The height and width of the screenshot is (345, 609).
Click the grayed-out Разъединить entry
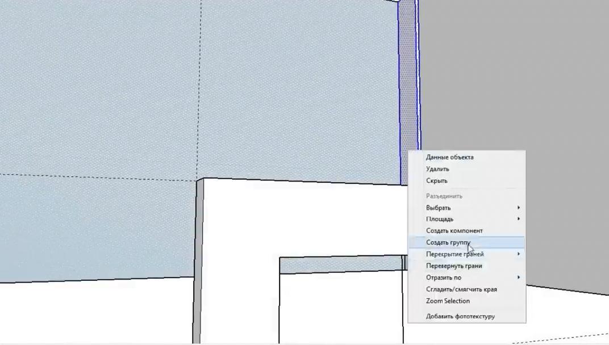pos(444,196)
